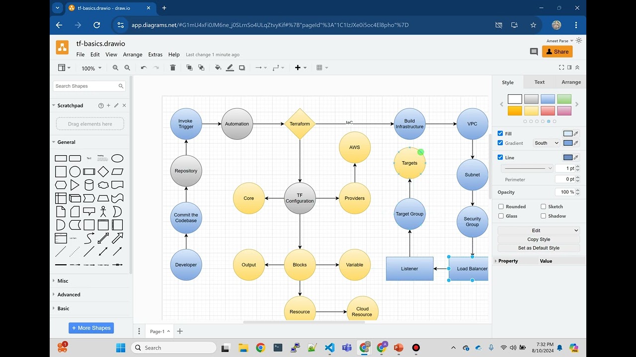Image resolution: width=636 pixels, height=357 pixels.
Task: Apply the orange style swatch preset
Action: [x=515, y=111]
